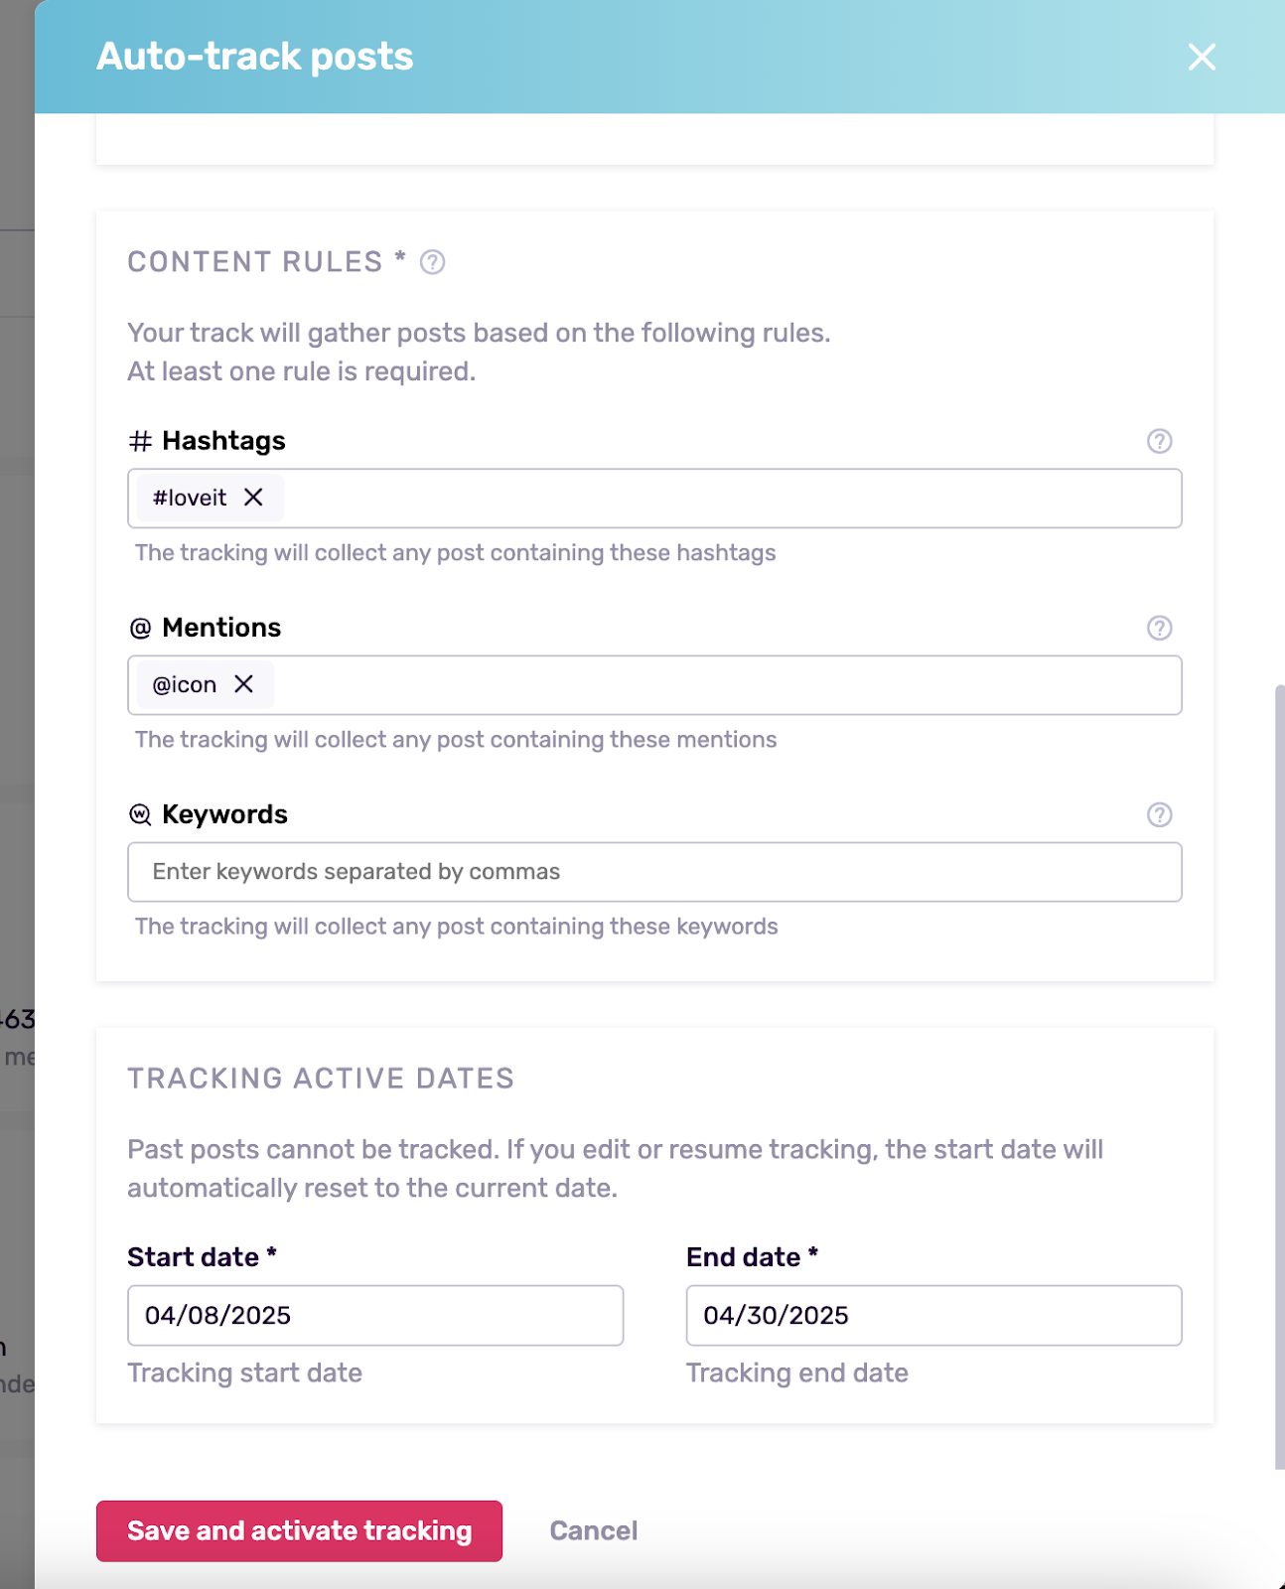Open the Content Rules help icon
The height and width of the screenshot is (1589, 1285).
(432, 262)
